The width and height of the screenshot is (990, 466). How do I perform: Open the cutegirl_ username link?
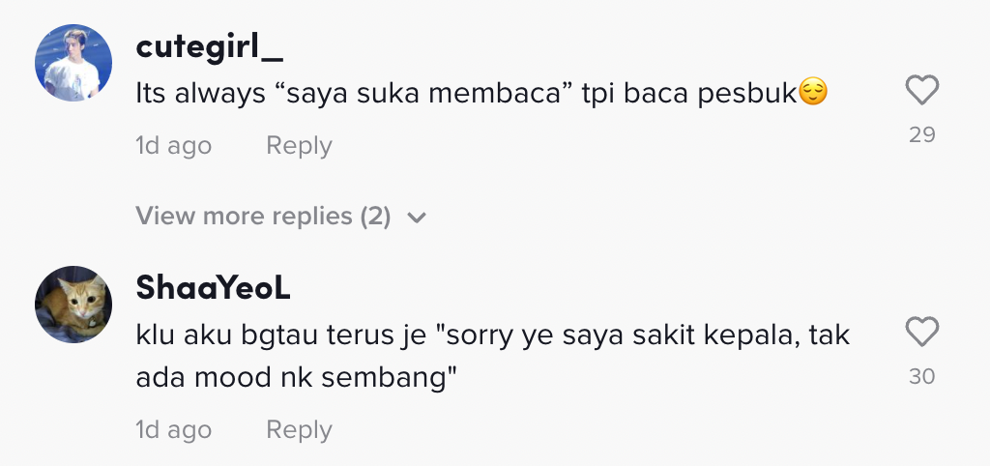click(x=210, y=45)
